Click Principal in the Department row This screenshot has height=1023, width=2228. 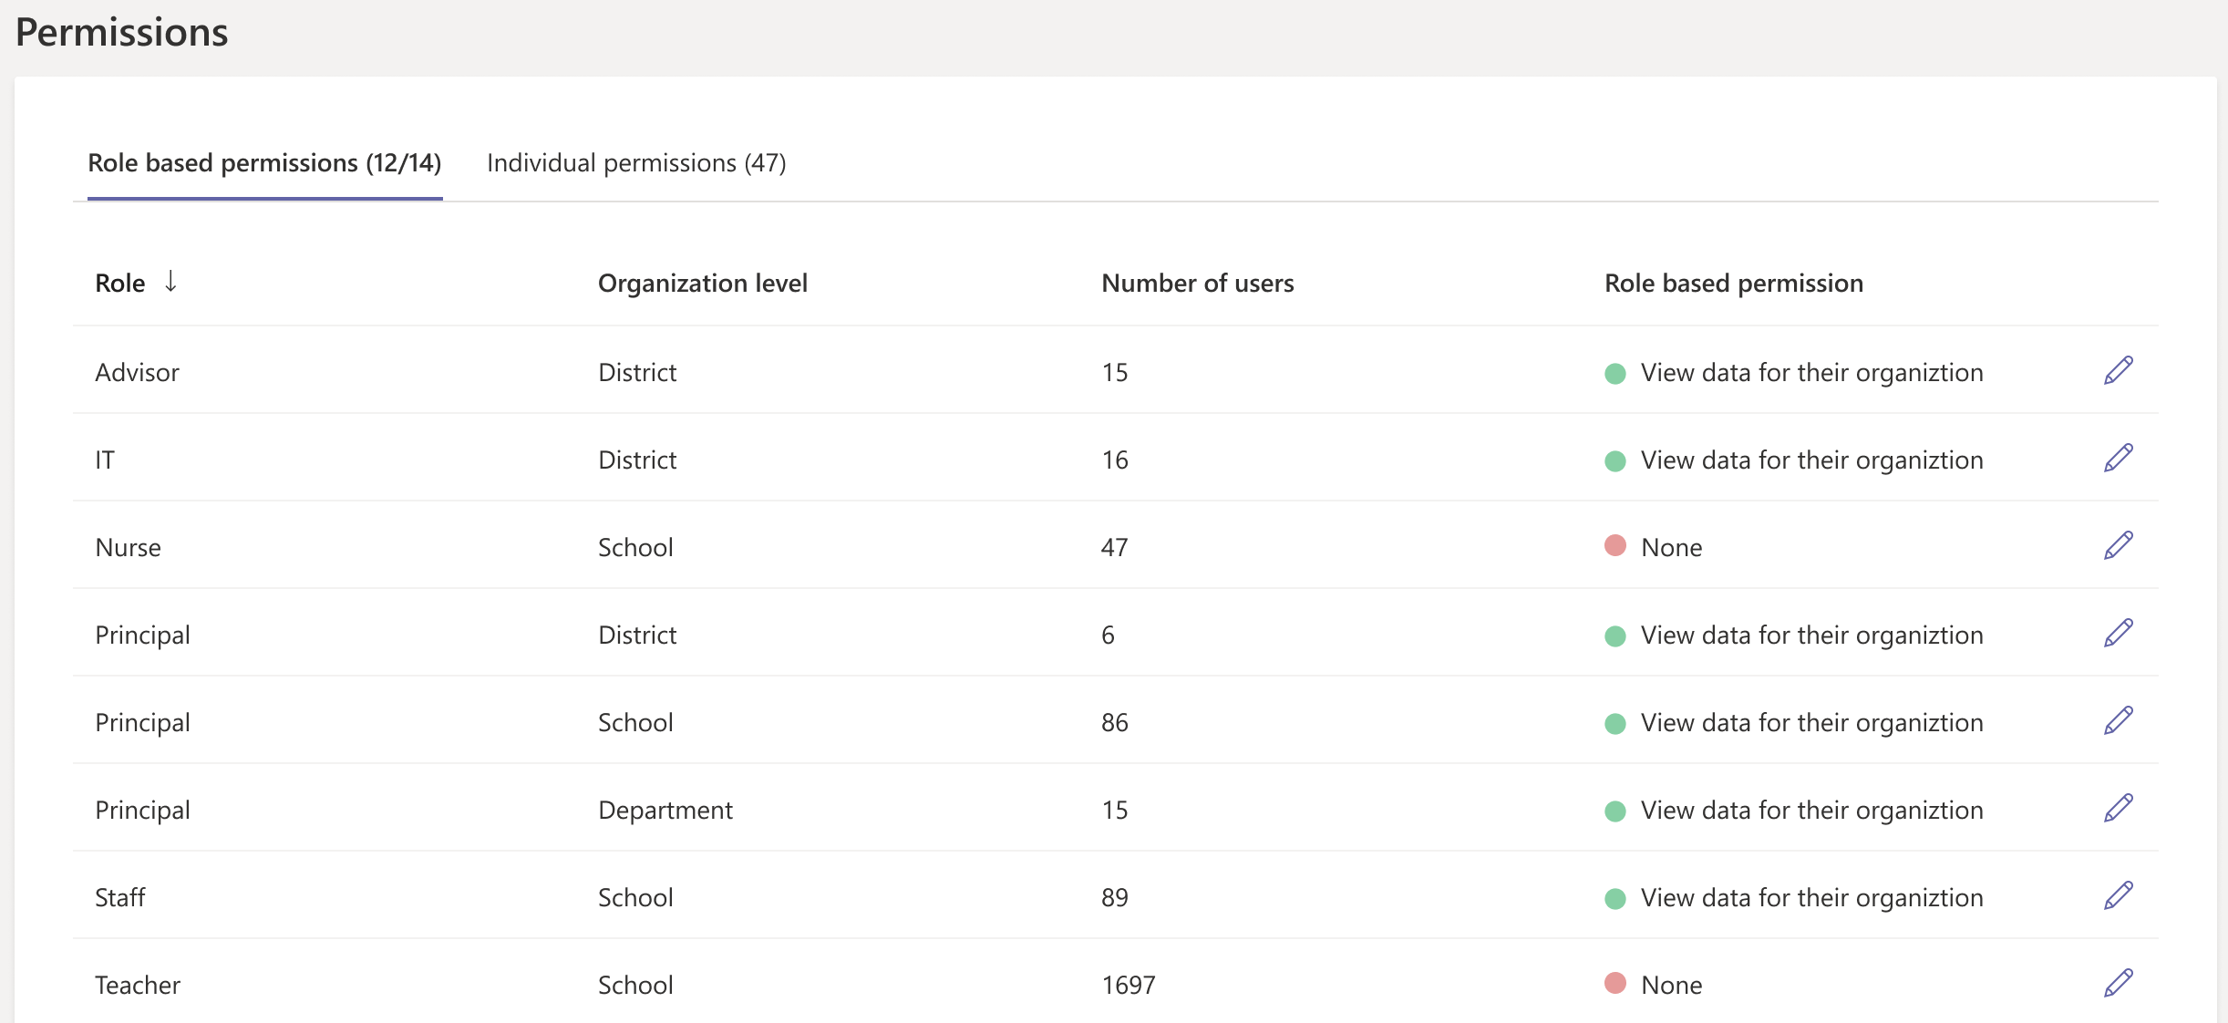point(143,811)
